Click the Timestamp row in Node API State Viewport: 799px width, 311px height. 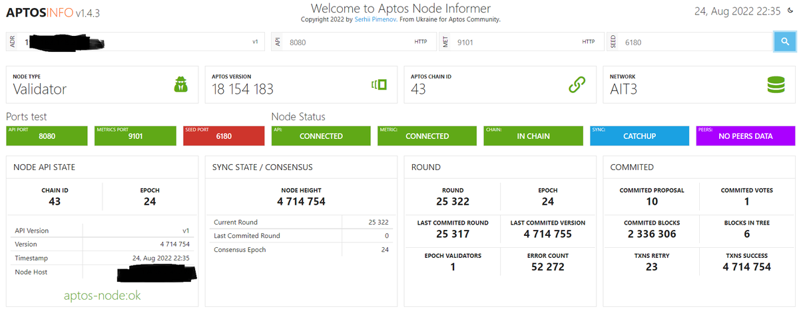[103, 258]
